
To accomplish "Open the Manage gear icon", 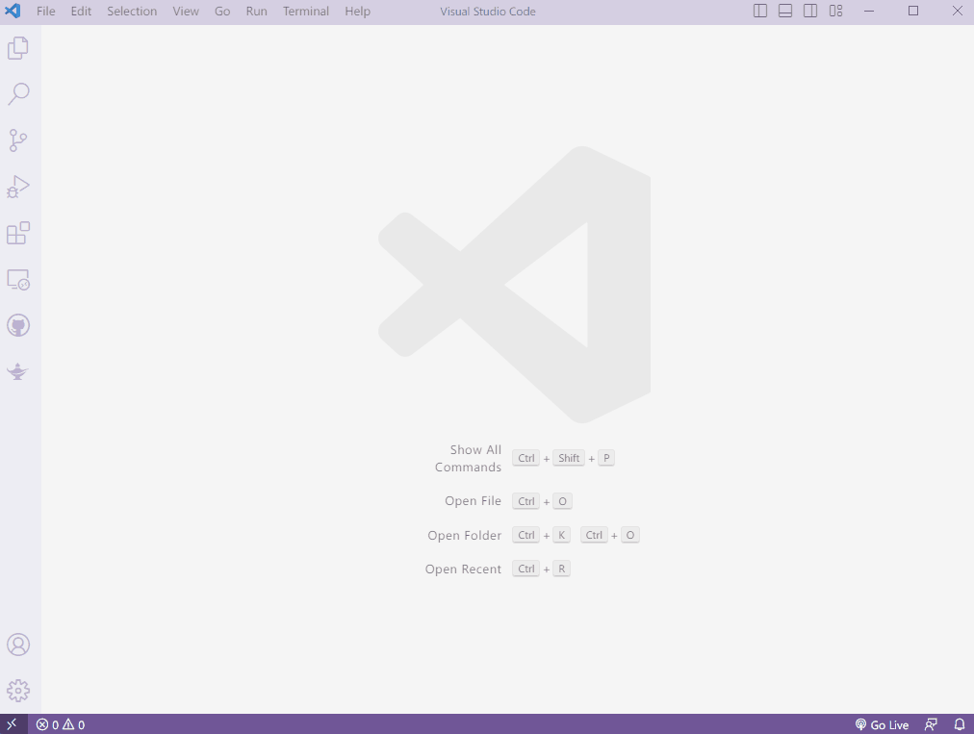I will (x=18, y=691).
